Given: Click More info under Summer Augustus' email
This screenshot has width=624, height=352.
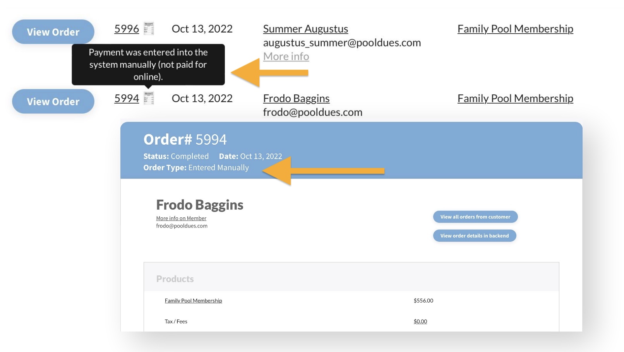Looking at the screenshot, I should point(286,56).
